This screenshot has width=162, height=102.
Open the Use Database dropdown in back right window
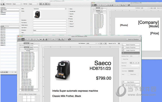pos(145,8)
